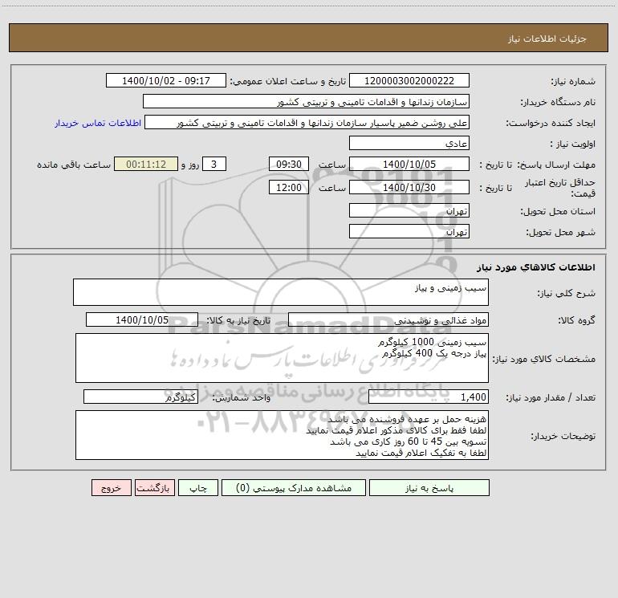Click the goods group field مواد غذائی و نوشیدنی
This screenshot has width=618, height=598.
coord(388,319)
